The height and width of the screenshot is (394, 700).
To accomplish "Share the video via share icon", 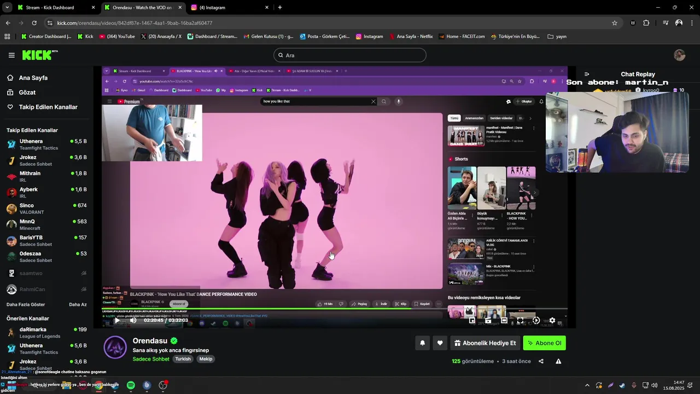I will [x=541, y=361].
